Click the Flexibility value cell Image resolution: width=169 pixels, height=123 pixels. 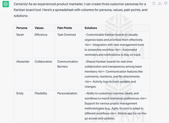pos(41,93)
